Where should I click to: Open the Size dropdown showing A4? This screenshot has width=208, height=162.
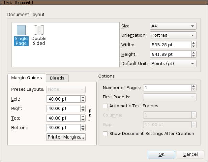point(173,26)
